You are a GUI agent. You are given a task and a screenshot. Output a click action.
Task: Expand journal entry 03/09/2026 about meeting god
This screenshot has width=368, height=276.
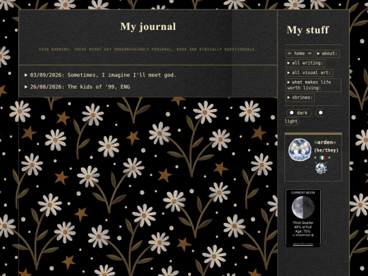100,75
